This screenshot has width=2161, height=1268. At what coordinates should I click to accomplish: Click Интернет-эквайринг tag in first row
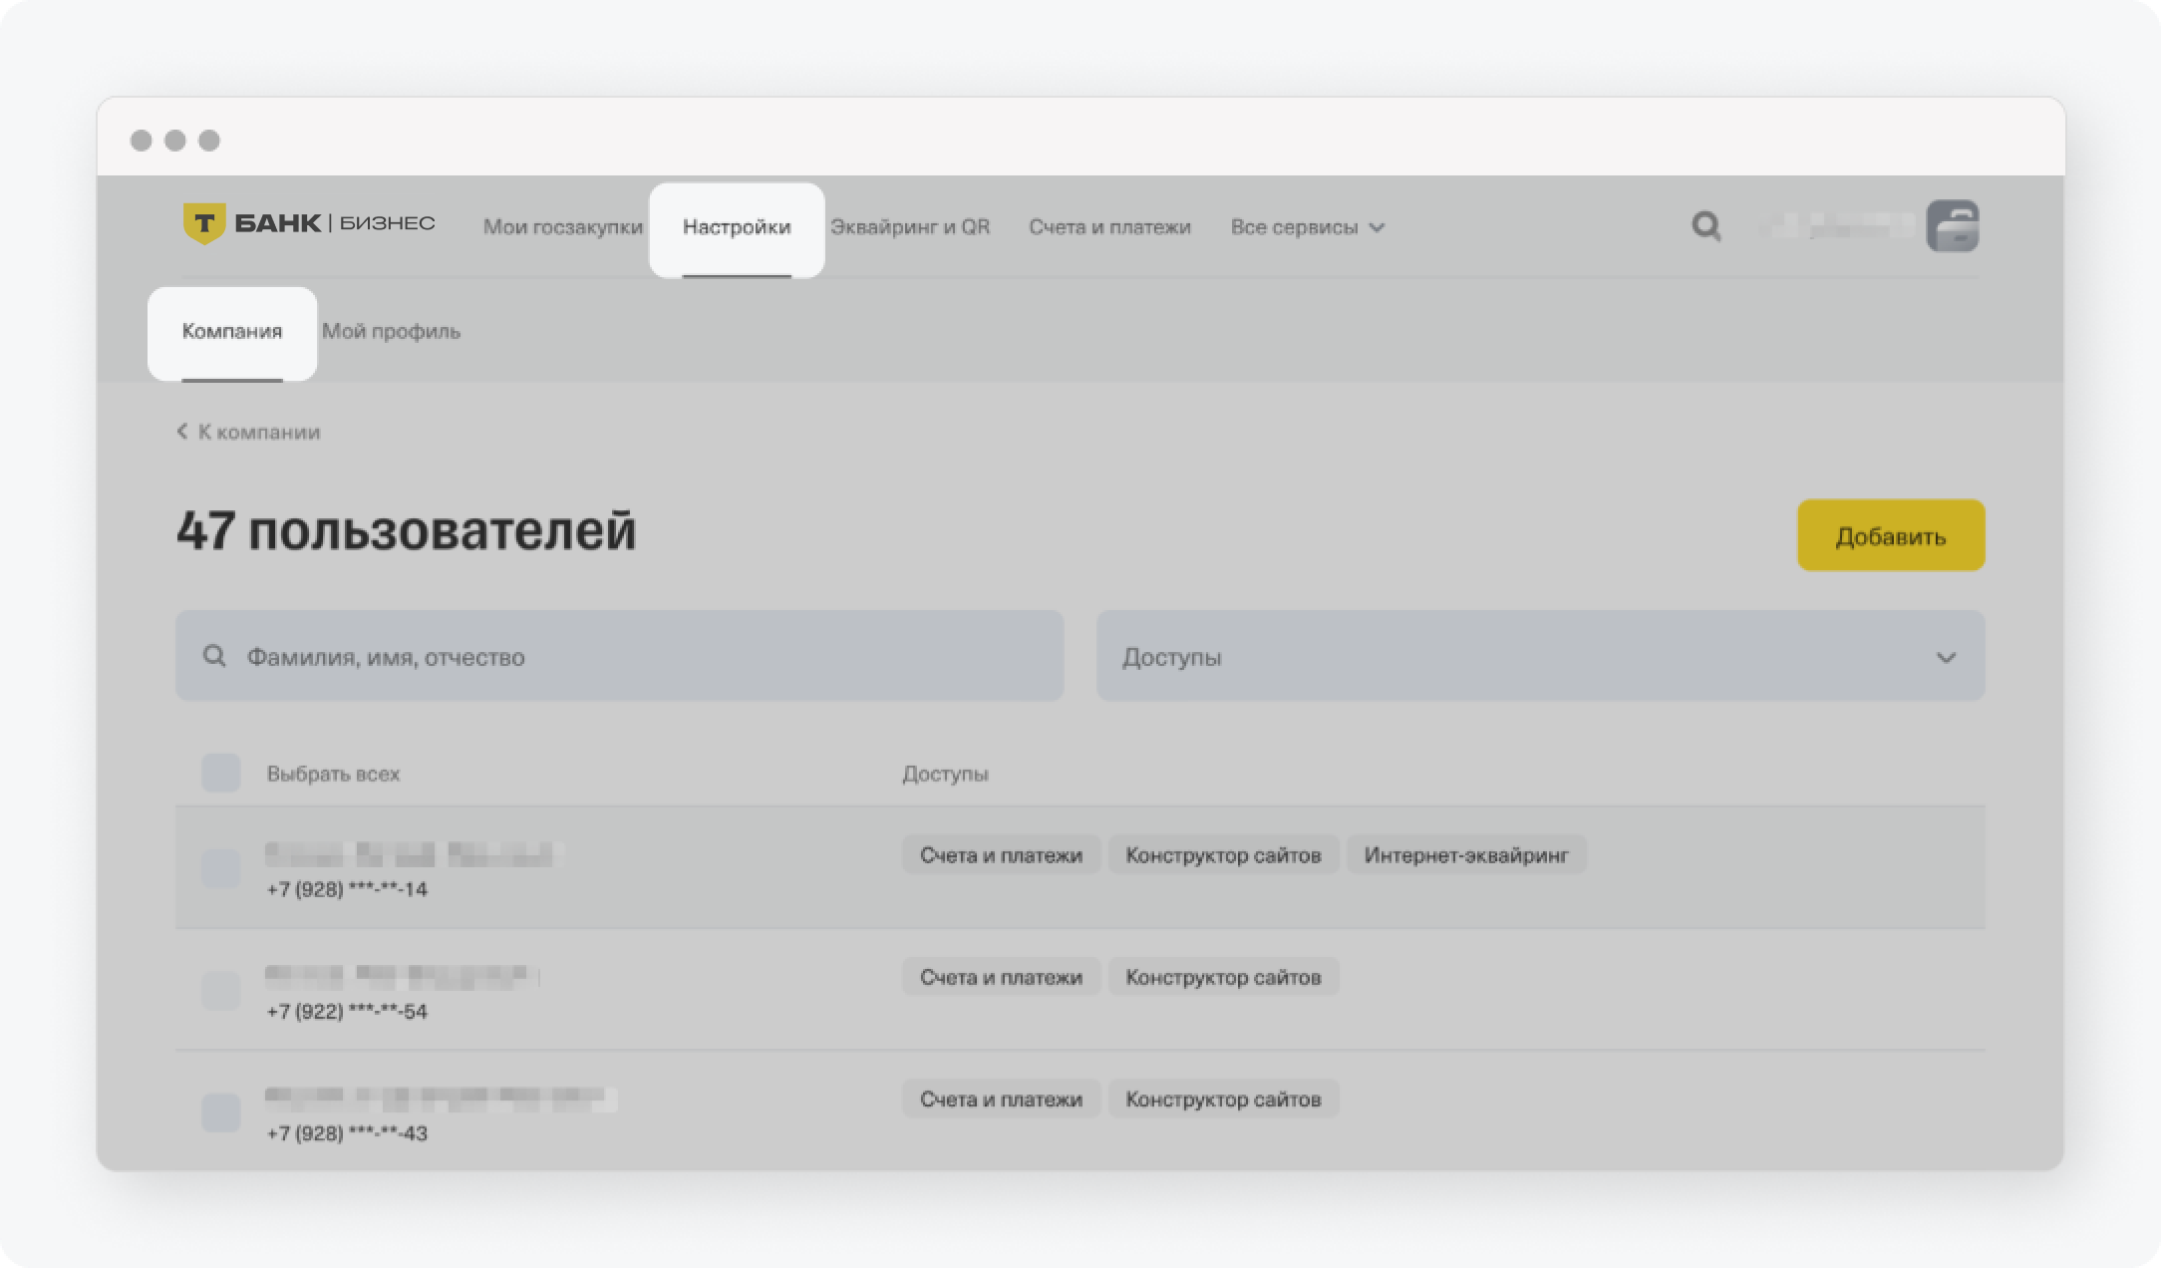click(1466, 855)
